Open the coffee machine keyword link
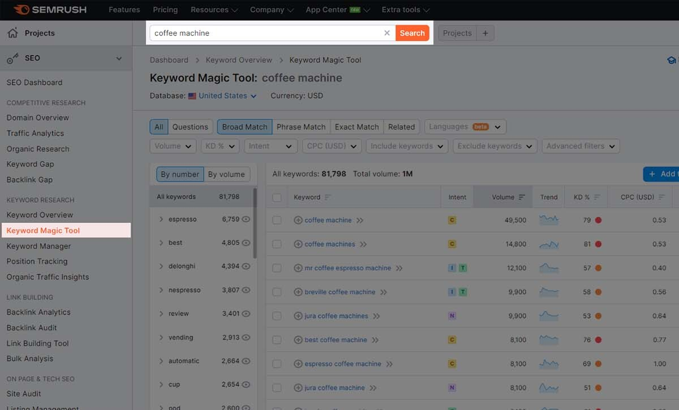This screenshot has height=410, width=679. (328, 221)
